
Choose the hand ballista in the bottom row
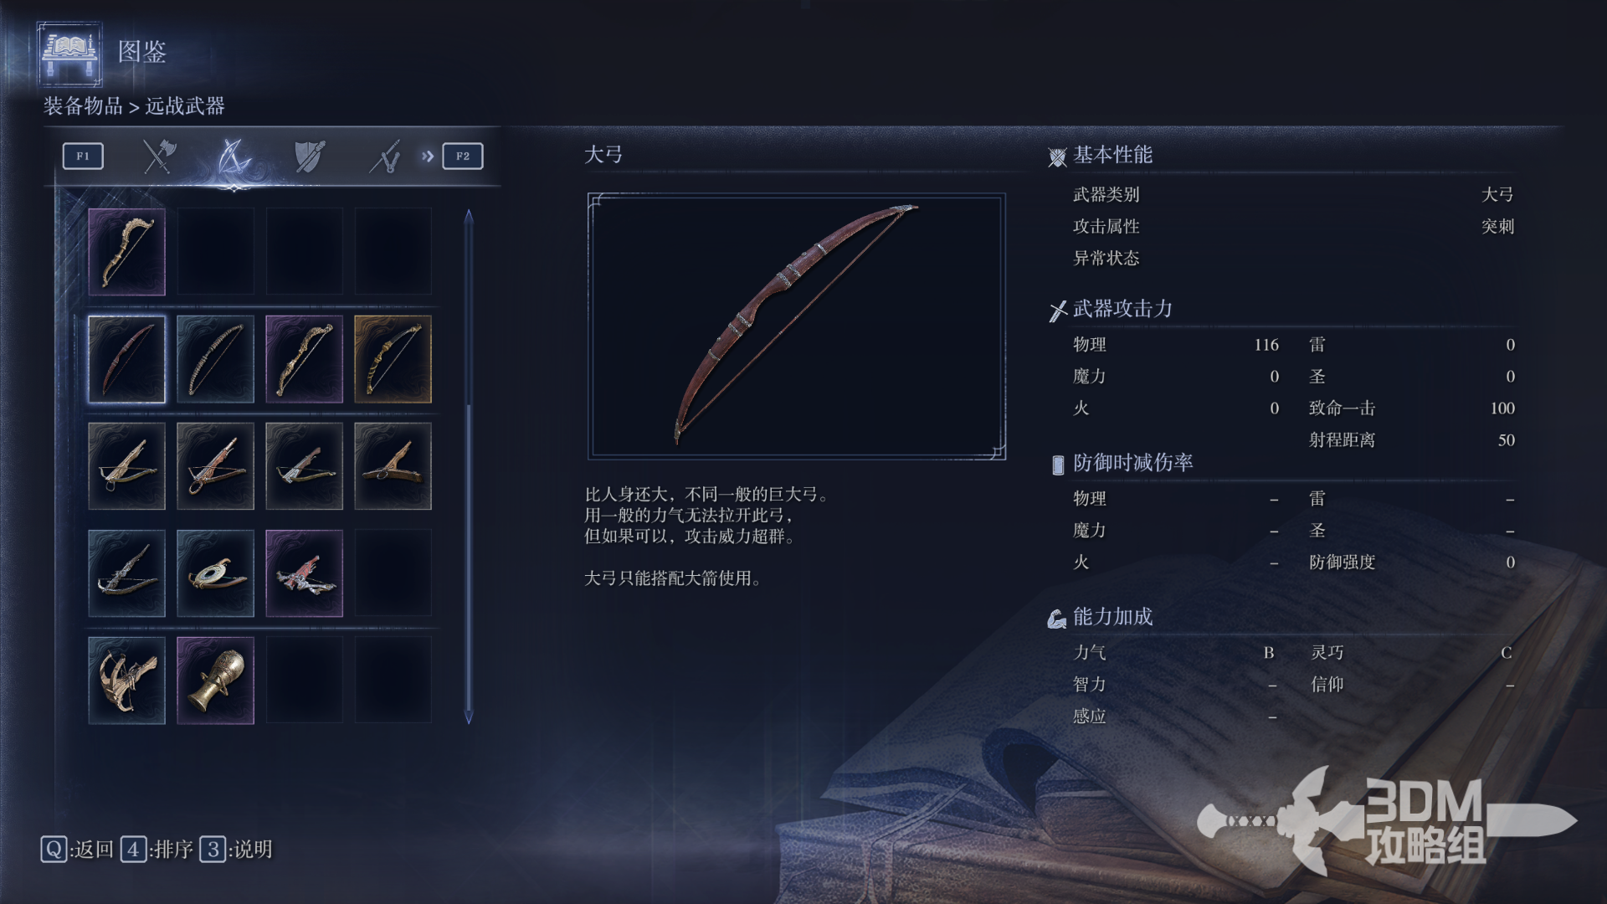tap(127, 681)
